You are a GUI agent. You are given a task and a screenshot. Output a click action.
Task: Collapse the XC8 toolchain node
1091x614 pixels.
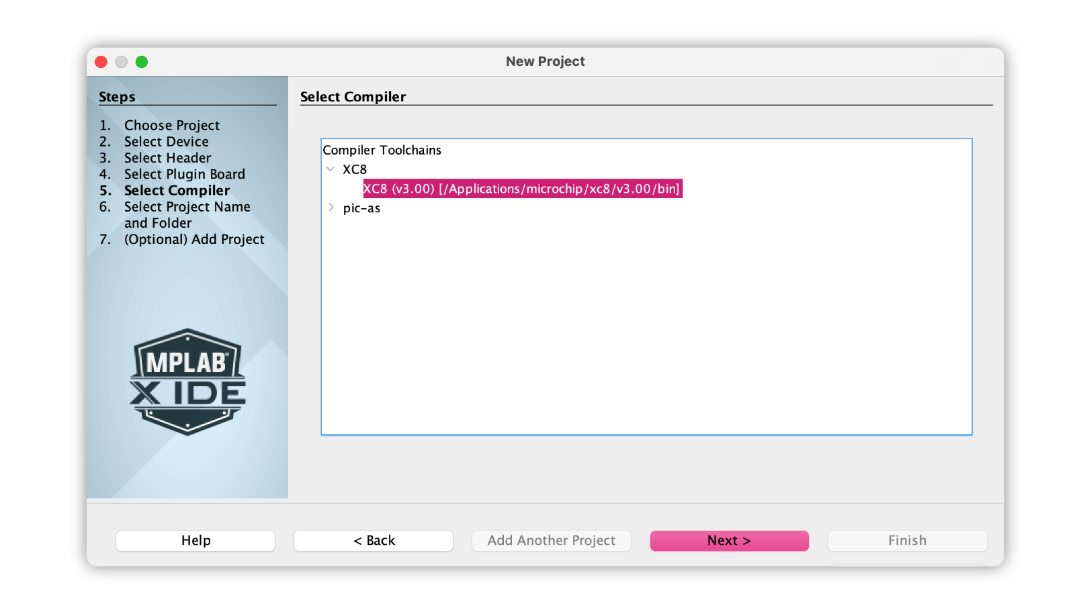pyautogui.click(x=331, y=169)
